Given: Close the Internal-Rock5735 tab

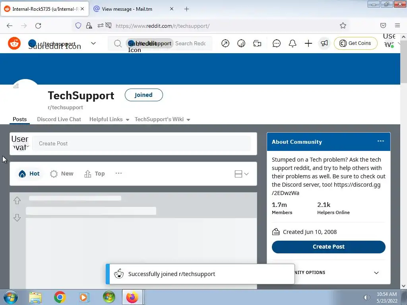Looking at the screenshot, I should 82,9.
